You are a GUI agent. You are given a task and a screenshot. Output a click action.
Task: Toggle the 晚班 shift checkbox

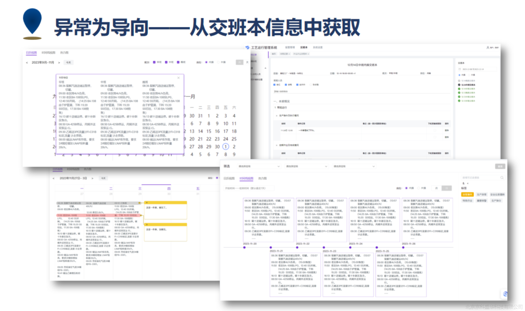[x=178, y=62]
